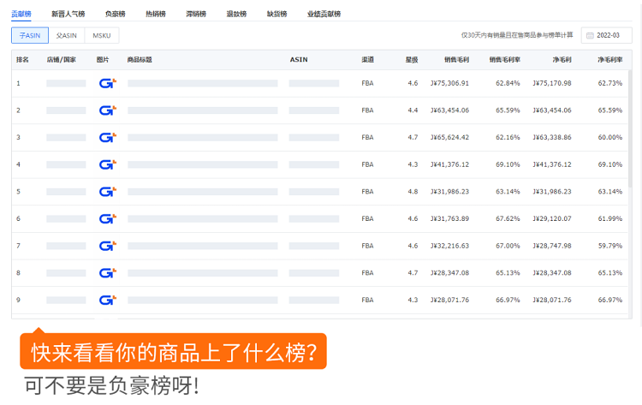Screen dimensions: 642x405
Task: Click the 销售毛利 column header
Action: click(456, 60)
